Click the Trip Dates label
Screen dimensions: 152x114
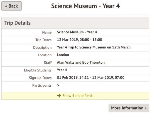(43, 40)
